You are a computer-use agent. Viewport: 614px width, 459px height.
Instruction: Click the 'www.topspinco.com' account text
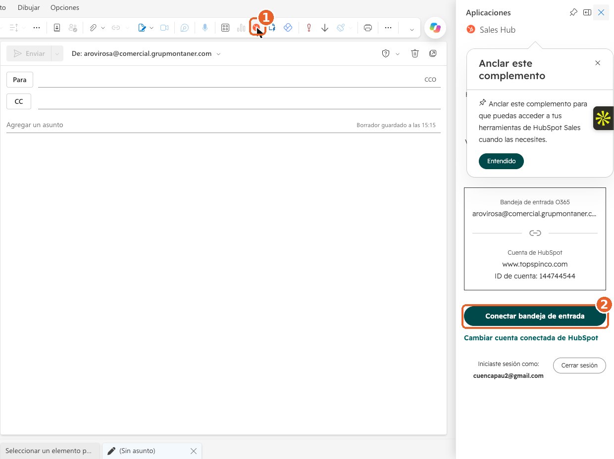(535, 264)
